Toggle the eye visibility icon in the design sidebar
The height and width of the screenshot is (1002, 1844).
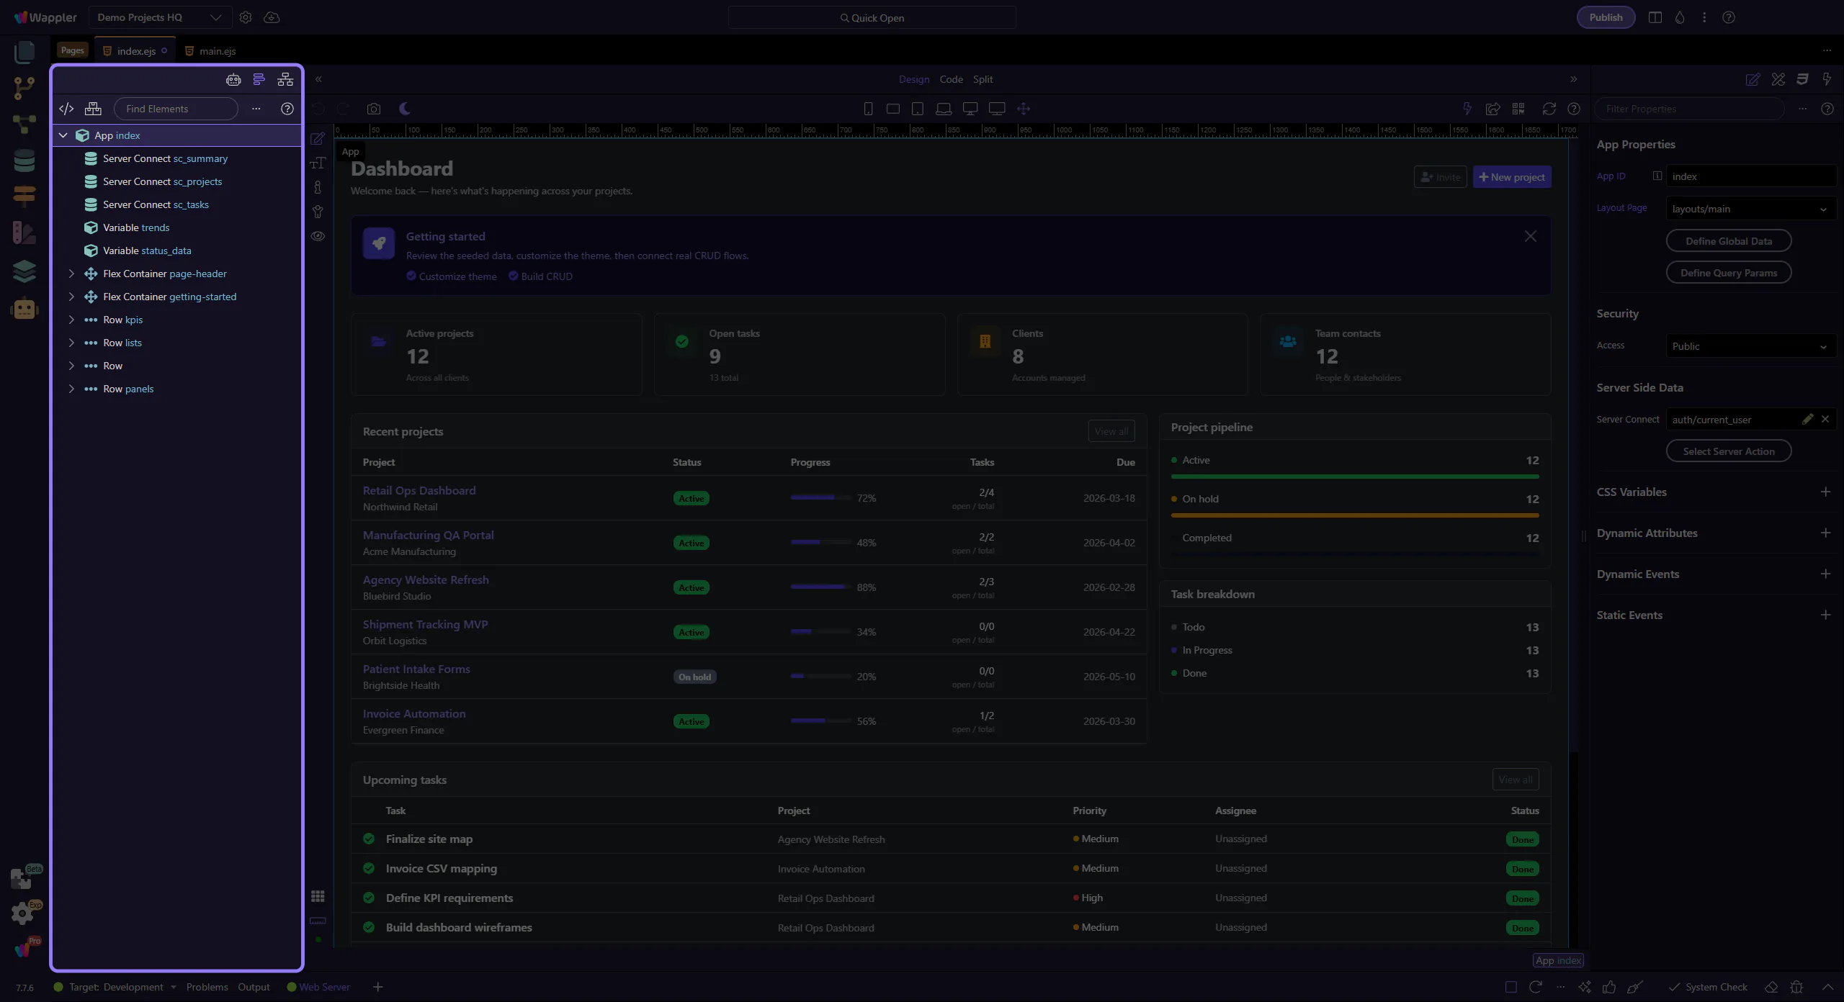click(x=318, y=236)
